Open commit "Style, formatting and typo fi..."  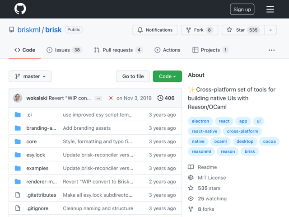98,142
